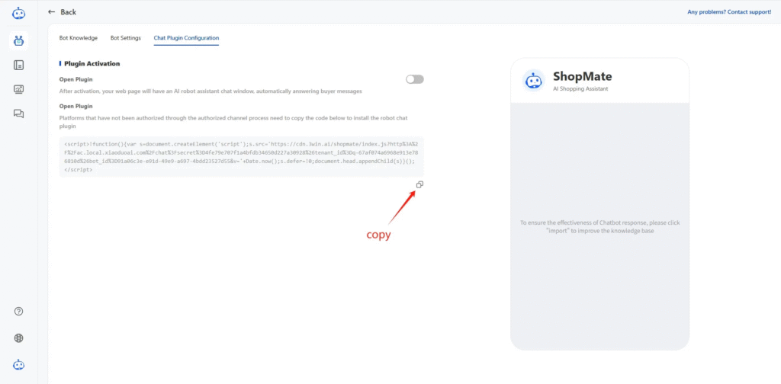781x384 pixels.
Task: Click the back arrow icon
Action: [51, 12]
